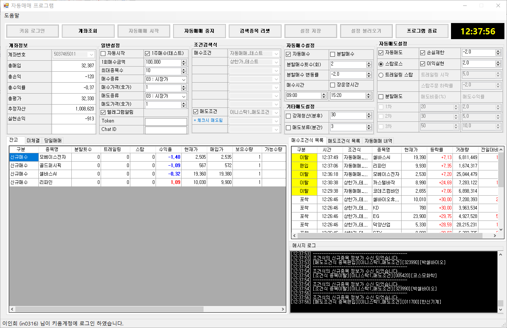Toggle the 자동매수 checkbox
This screenshot has height=328, width=507.
click(288, 54)
